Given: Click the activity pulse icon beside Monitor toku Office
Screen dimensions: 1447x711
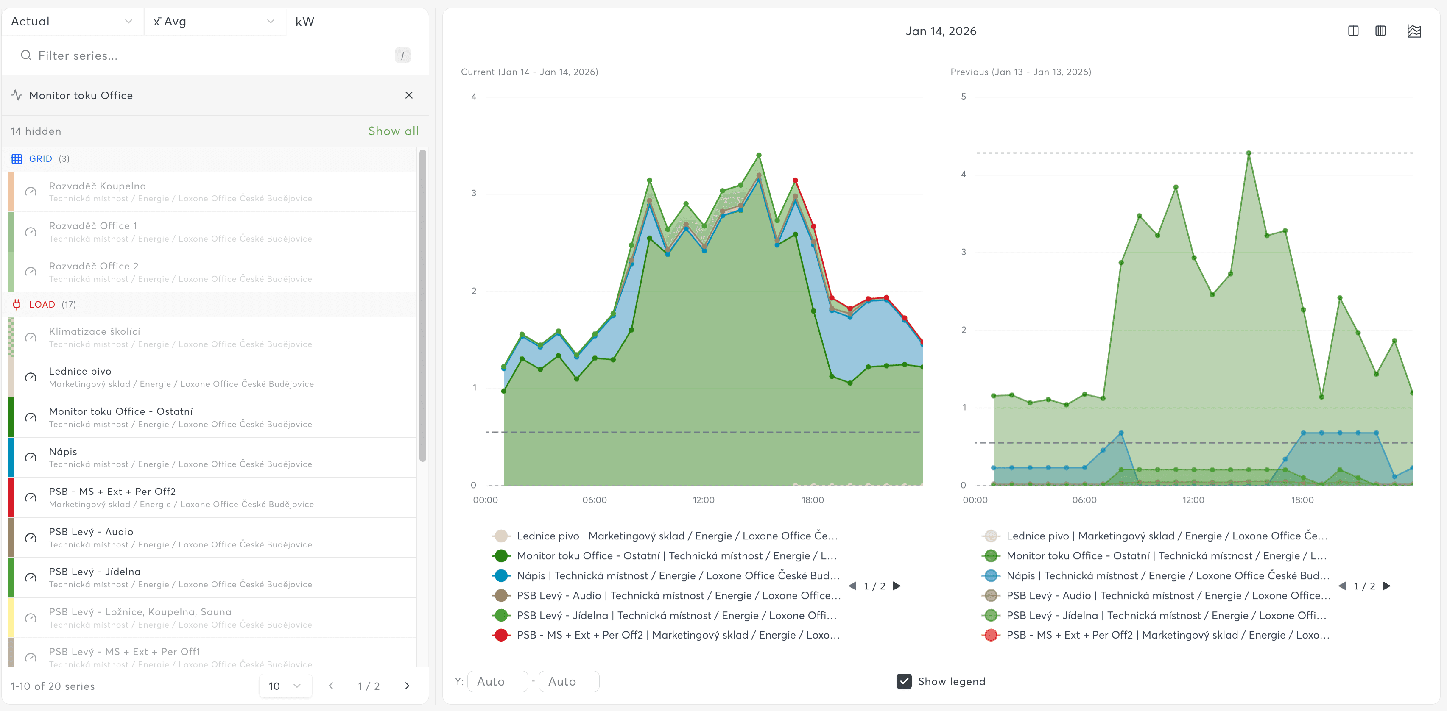Looking at the screenshot, I should coord(17,95).
